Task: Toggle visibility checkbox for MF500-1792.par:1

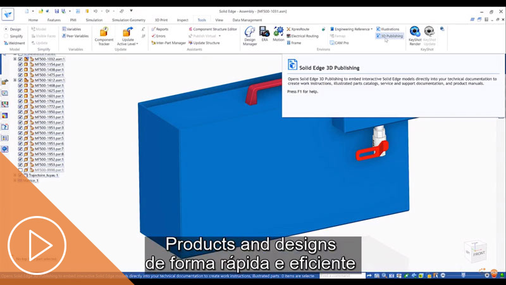Action: point(20,101)
